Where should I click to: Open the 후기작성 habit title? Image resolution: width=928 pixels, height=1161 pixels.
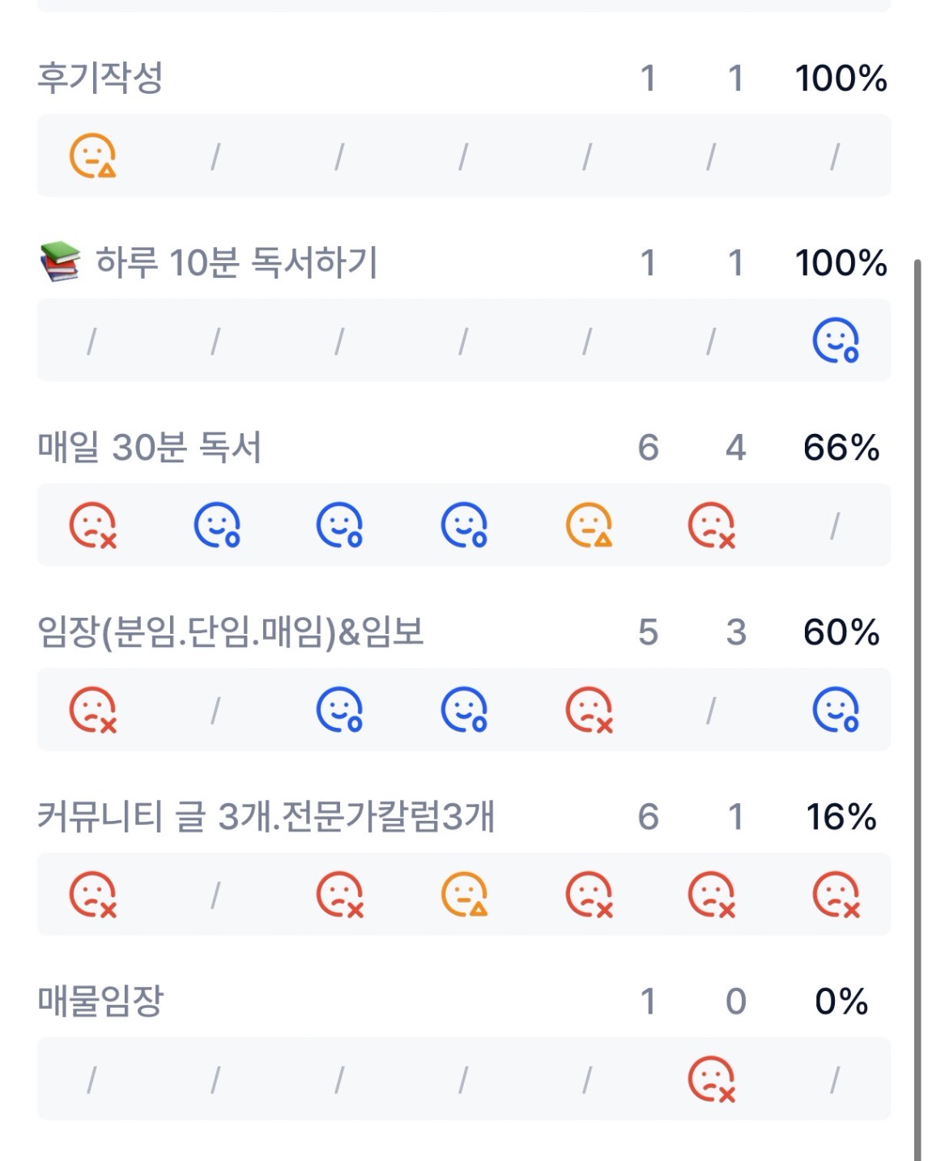[100, 79]
